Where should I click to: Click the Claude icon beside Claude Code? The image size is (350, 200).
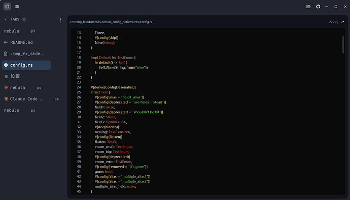click(6, 98)
